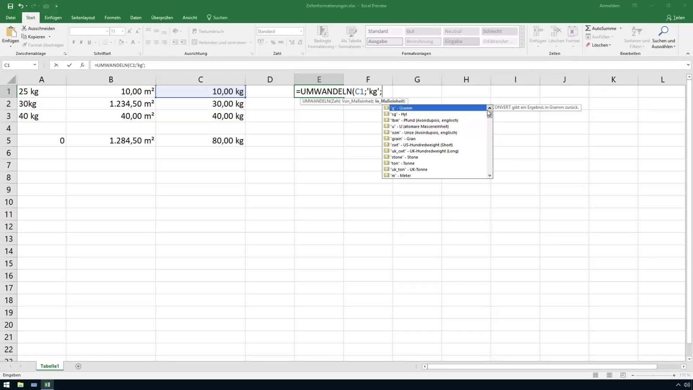Click the Excel taskbar icon
Screen dimensions: 693x390
47,385
